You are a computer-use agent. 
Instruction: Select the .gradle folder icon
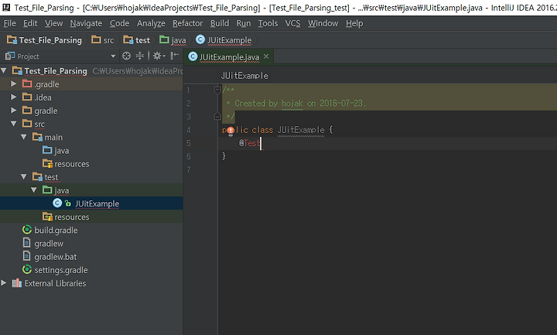[x=27, y=84]
